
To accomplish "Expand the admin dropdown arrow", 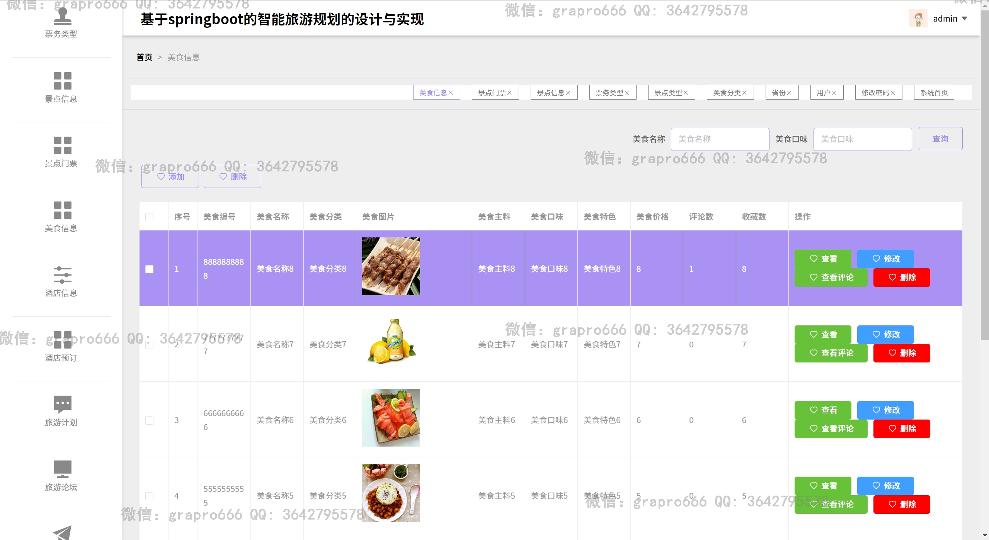I will pos(965,19).
